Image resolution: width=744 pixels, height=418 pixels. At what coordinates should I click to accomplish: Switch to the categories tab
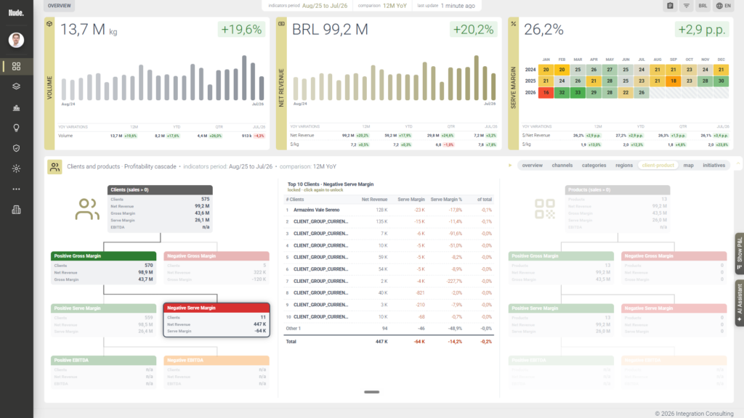coord(594,165)
